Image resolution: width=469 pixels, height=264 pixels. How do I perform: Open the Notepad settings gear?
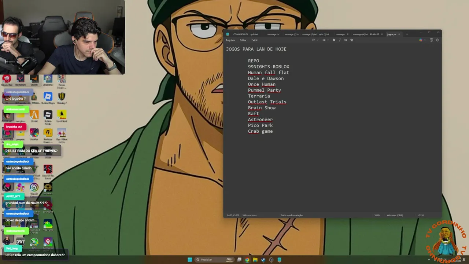[437, 40]
